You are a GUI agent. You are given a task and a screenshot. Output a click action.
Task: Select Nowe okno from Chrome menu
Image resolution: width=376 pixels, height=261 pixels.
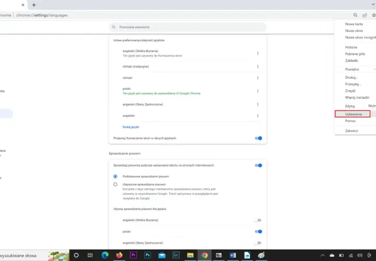tap(355, 31)
